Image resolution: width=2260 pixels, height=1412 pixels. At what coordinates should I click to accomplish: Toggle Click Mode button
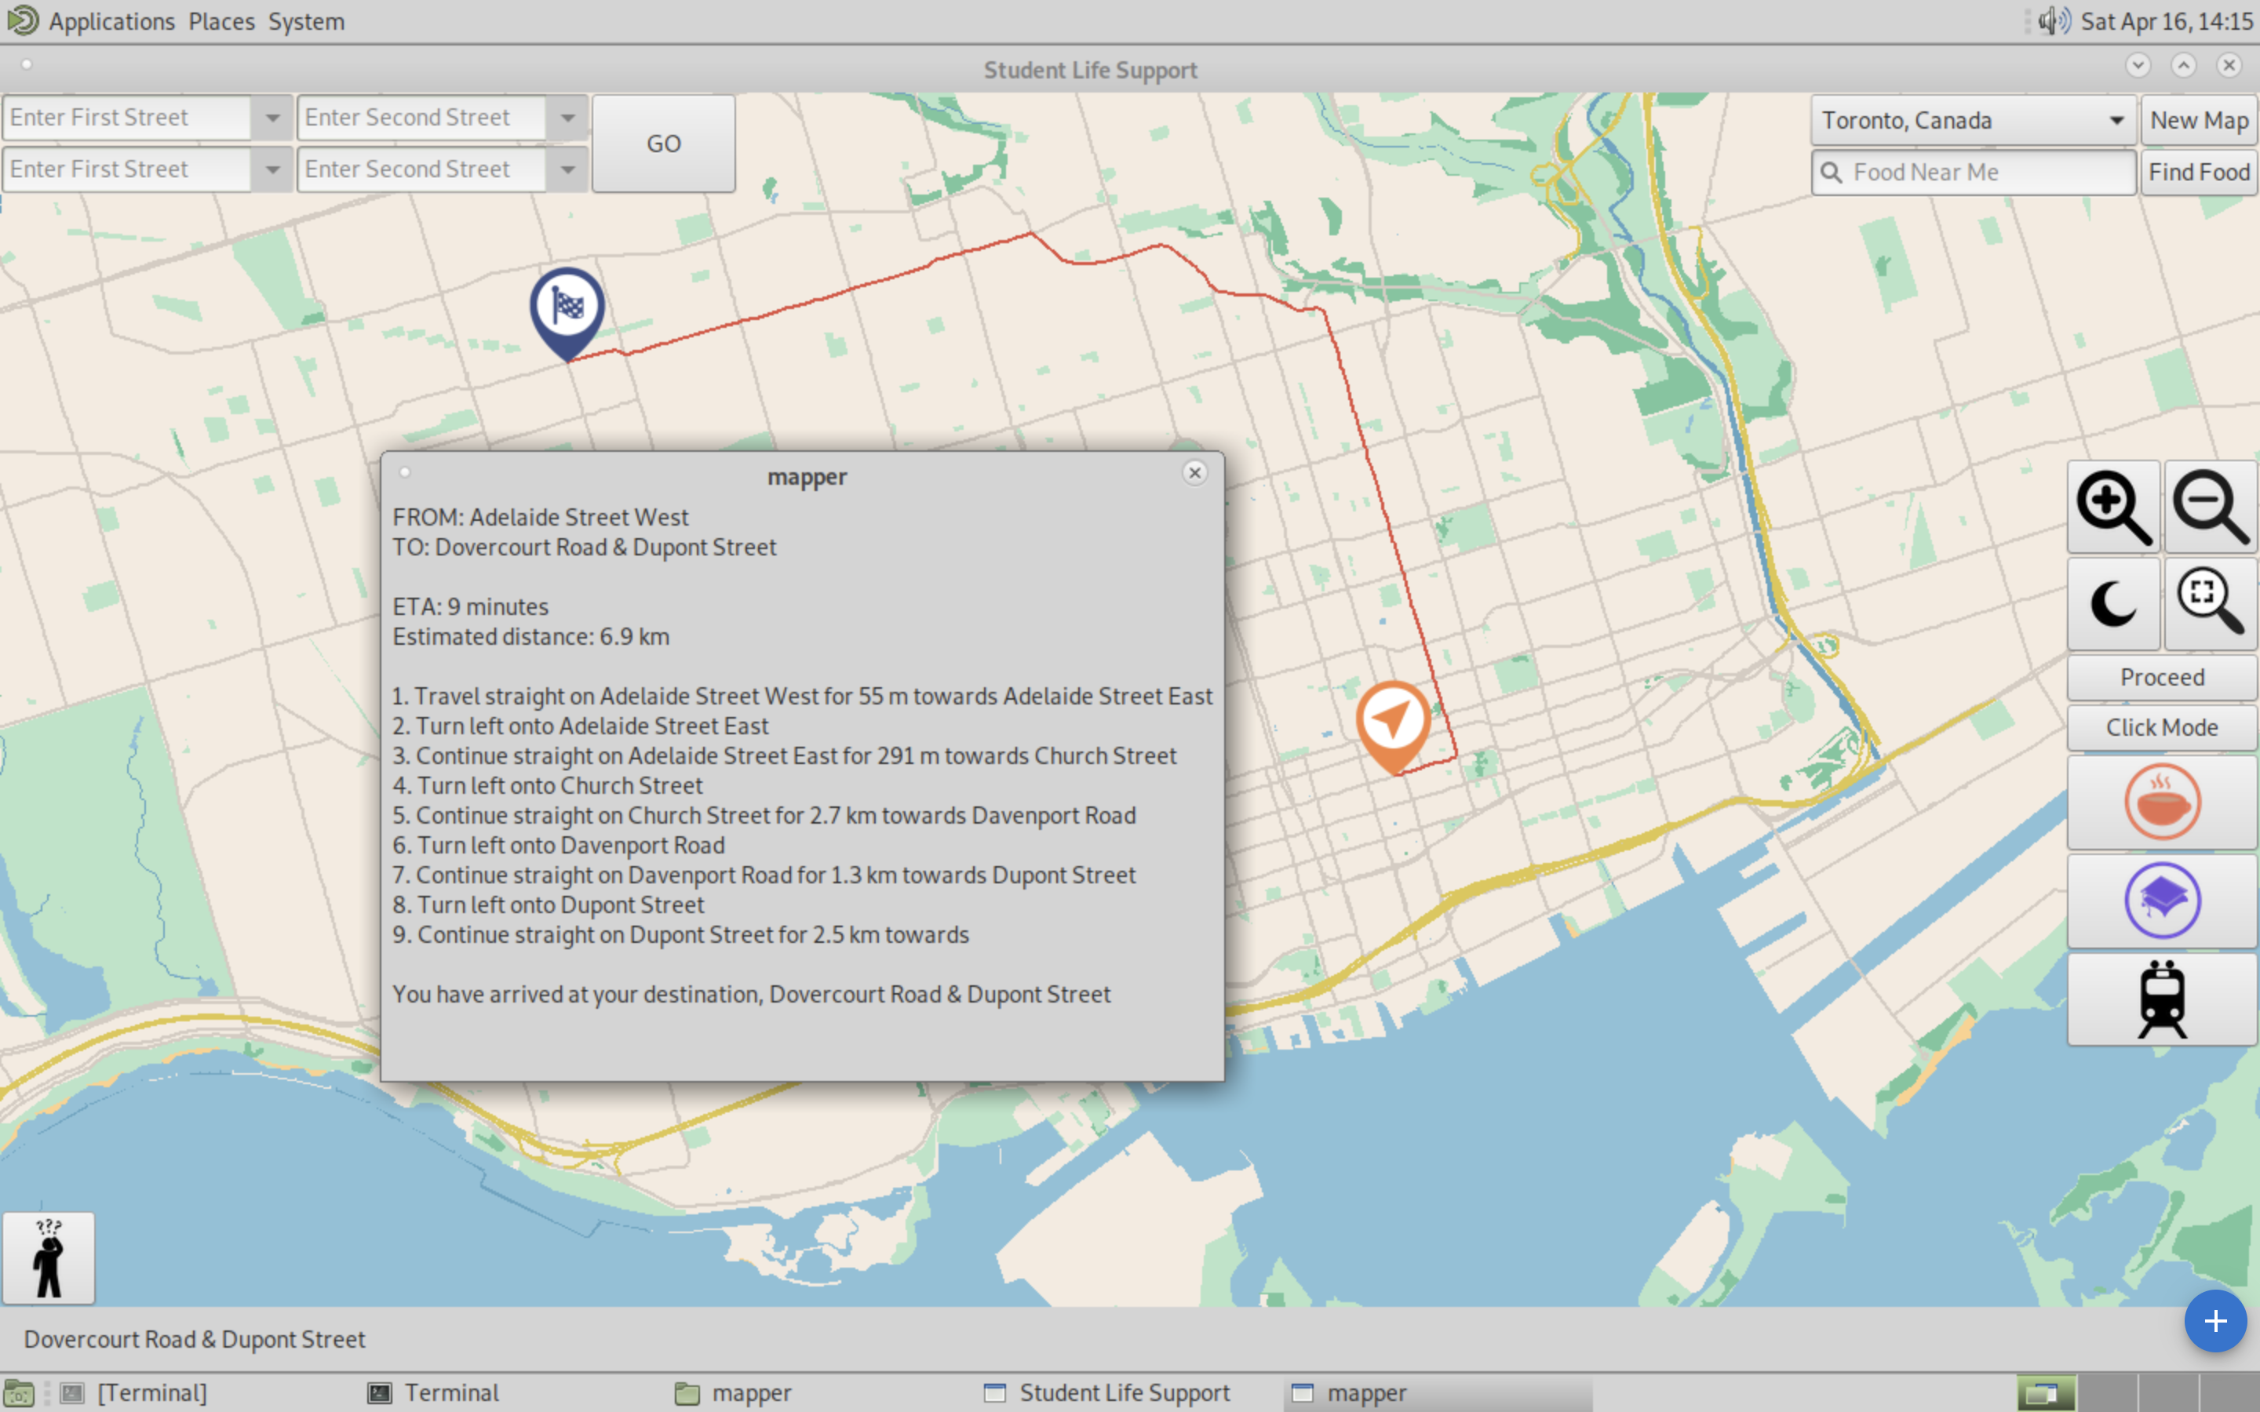[2161, 727]
